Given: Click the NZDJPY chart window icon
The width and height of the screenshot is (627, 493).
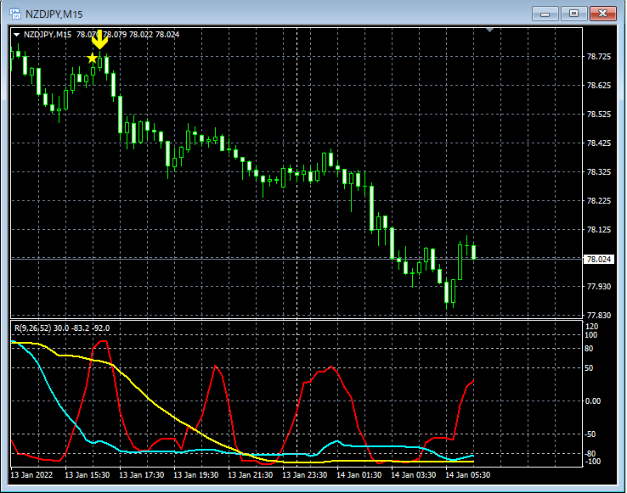Looking at the screenshot, I should click(15, 14).
